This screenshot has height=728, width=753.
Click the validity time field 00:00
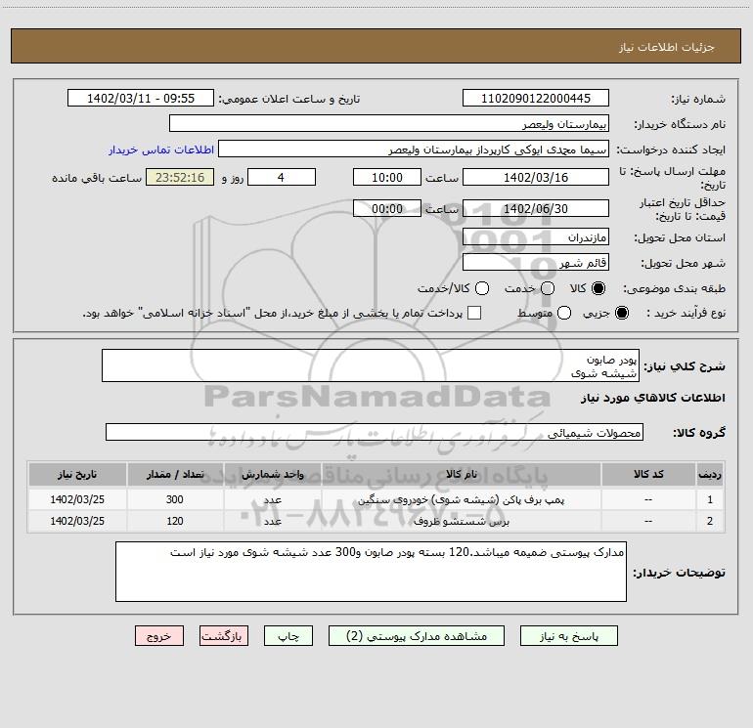(x=387, y=208)
